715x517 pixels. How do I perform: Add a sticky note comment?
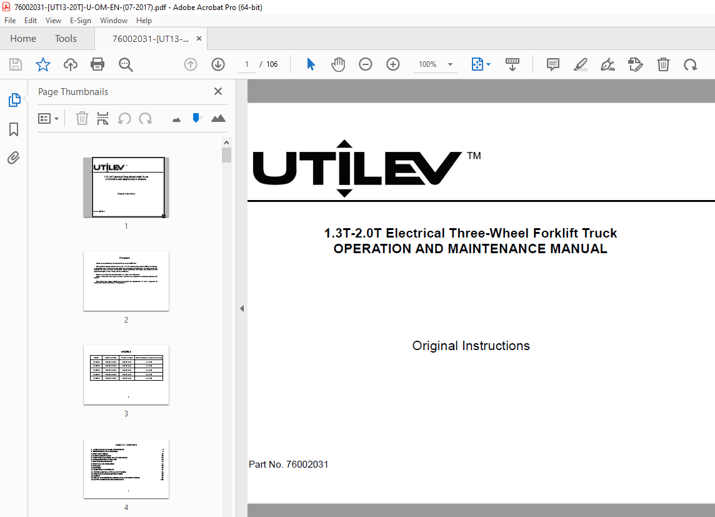[x=552, y=64]
